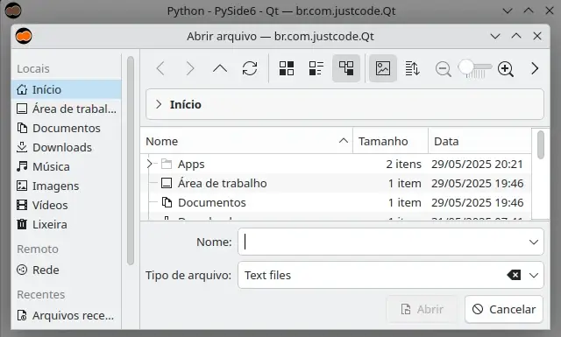561x337 pixels.
Task: Select Início in the Locais sidebar
Action: [x=67, y=89]
